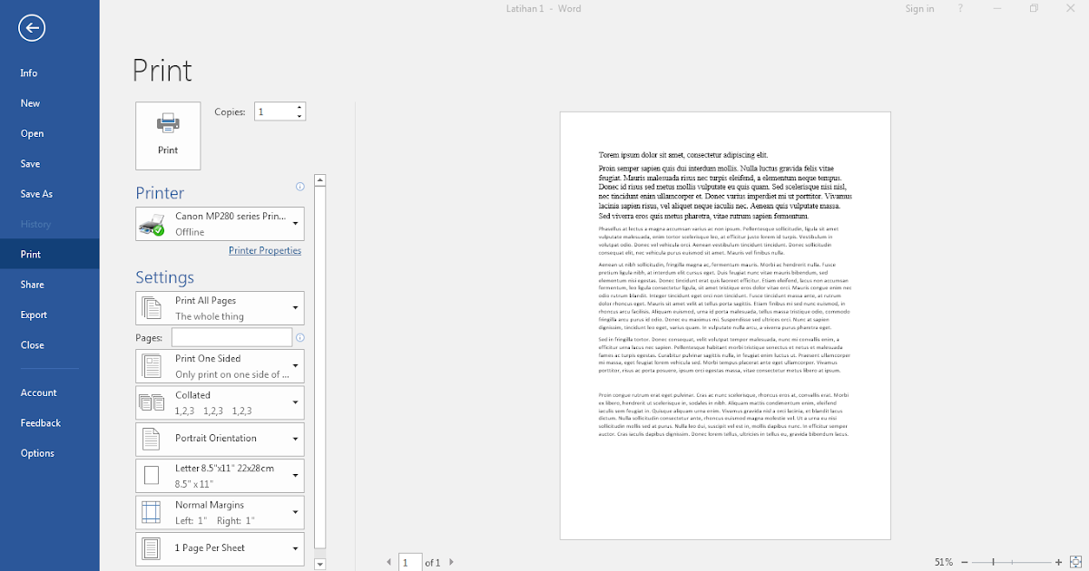Click the pages info tooltip icon
1089x571 pixels.
pyautogui.click(x=299, y=336)
